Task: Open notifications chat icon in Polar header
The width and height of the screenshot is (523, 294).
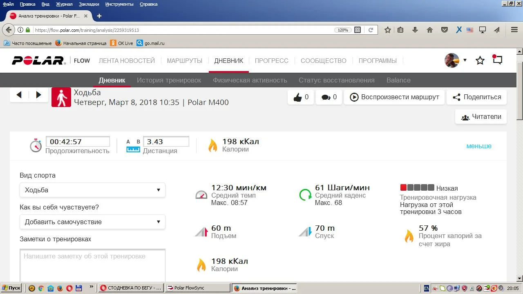Action: (497, 60)
